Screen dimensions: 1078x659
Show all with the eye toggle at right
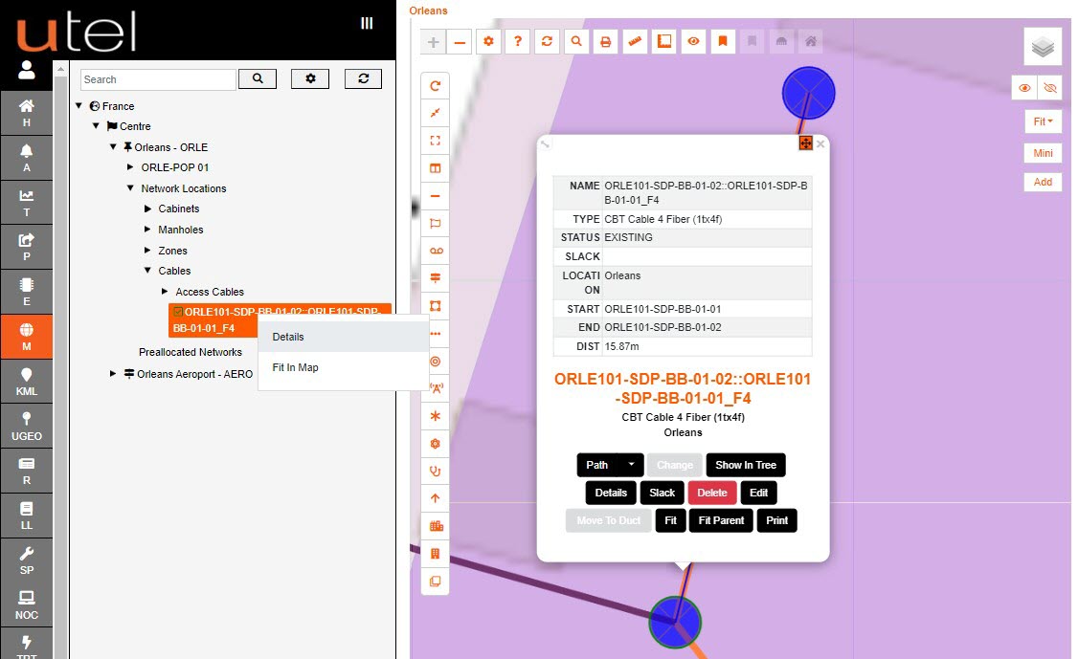1024,88
